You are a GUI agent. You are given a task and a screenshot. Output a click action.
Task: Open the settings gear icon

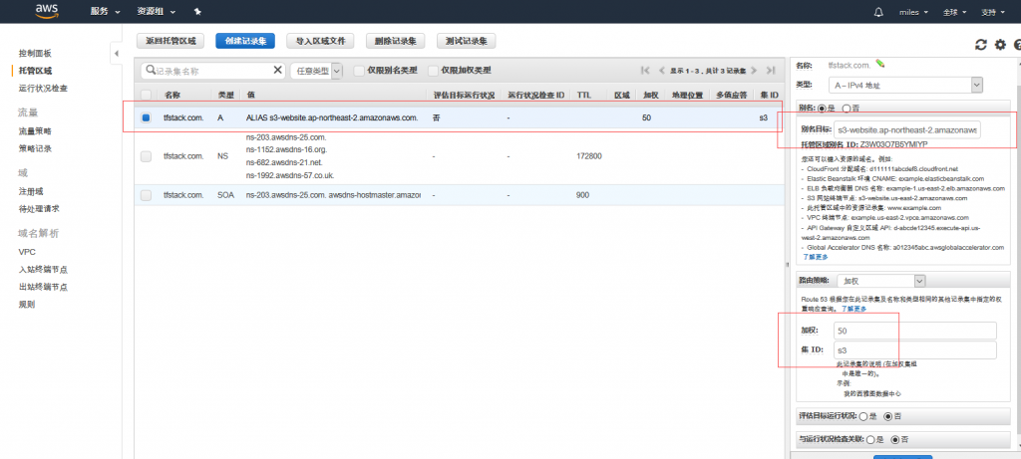[1001, 44]
